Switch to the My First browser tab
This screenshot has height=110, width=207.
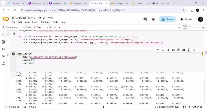tap(57, 3)
